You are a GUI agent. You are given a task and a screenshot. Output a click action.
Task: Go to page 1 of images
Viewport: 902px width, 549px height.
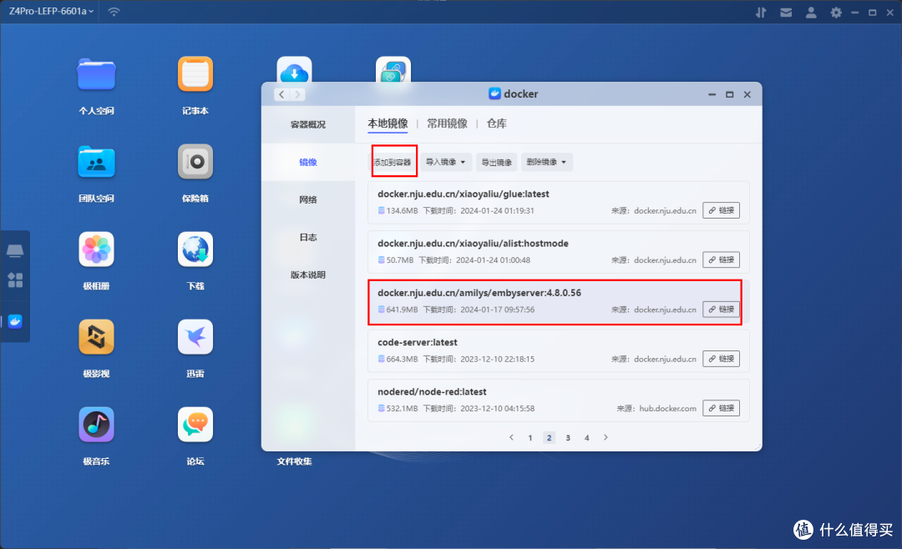click(530, 438)
